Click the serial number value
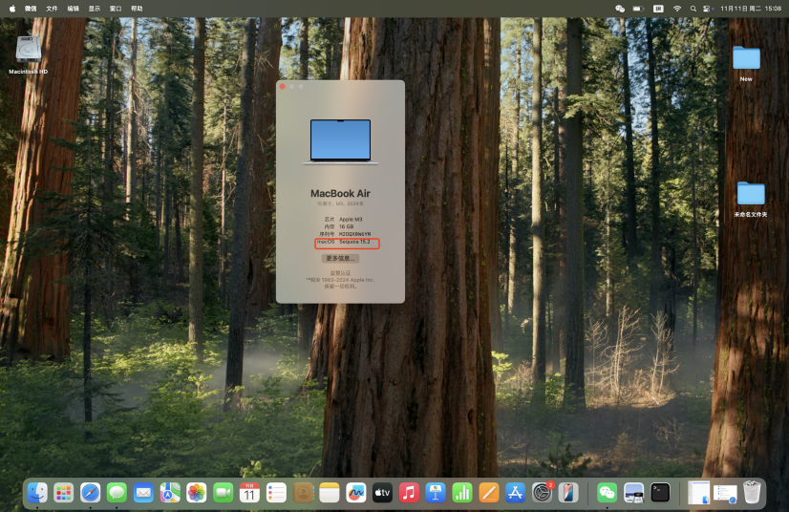The height and width of the screenshot is (512, 789). click(354, 234)
